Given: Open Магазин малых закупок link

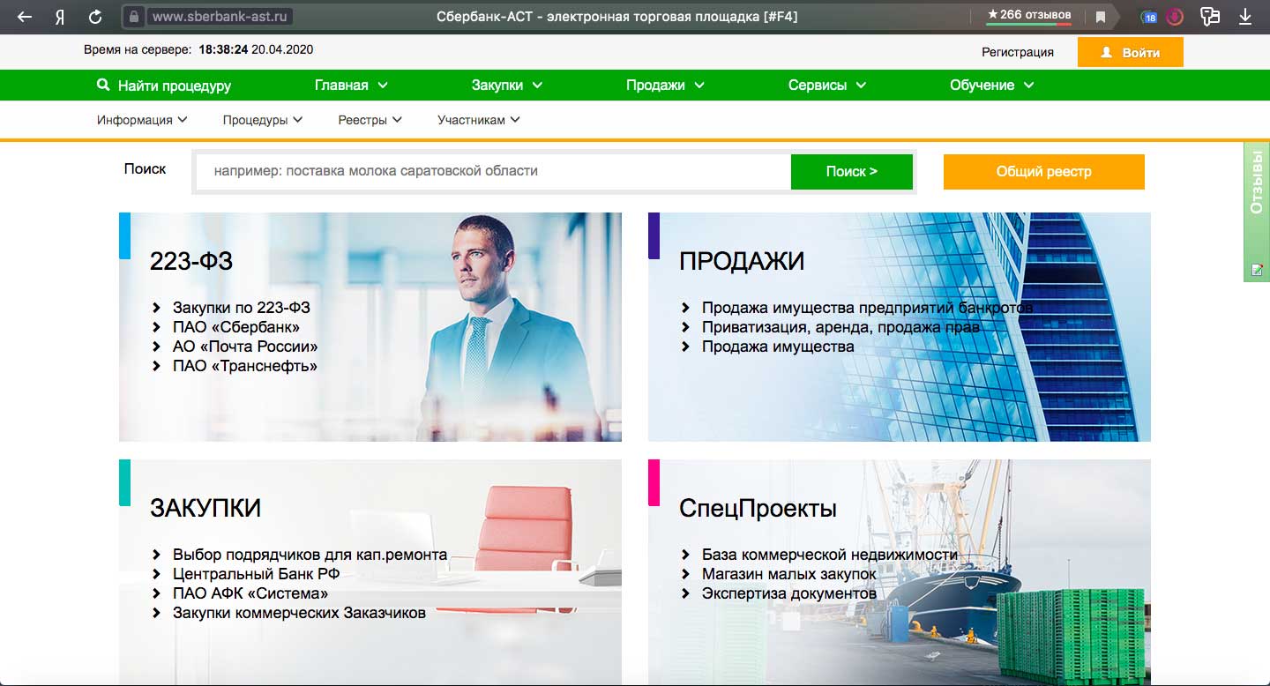Looking at the screenshot, I should pos(789,574).
